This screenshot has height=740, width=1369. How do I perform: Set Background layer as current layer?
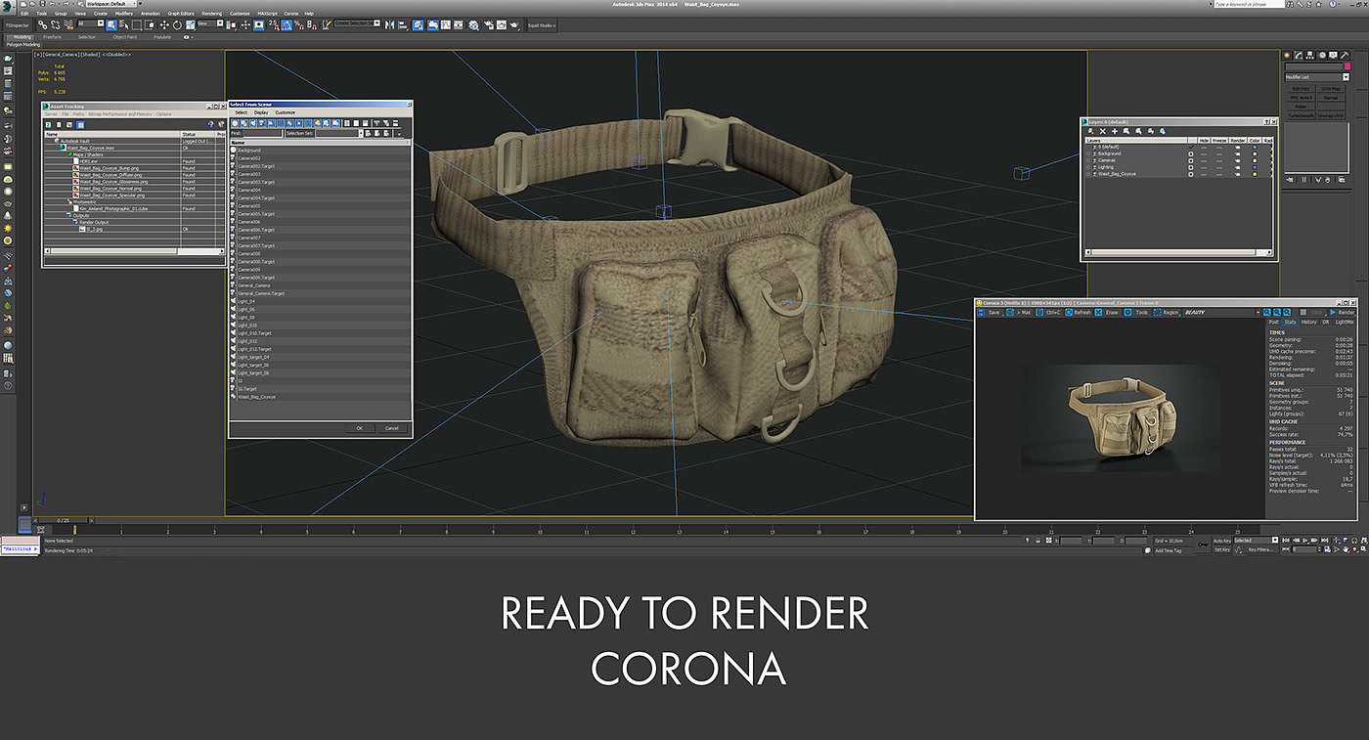(x=1191, y=153)
